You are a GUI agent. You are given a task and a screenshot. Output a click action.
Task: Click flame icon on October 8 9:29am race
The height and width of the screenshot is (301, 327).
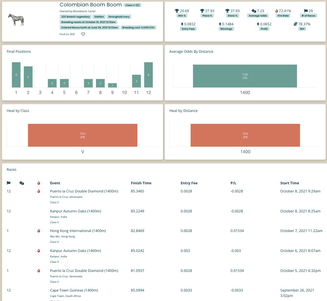pyautogui.click(x=39, y=191)
